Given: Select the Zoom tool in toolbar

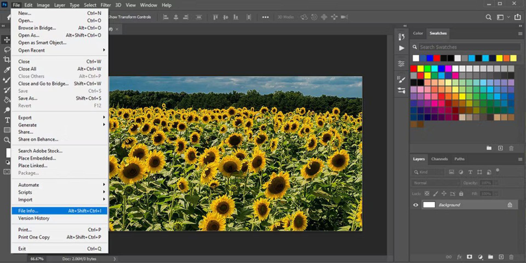Looking at the screenshot, I should pyautogui.click(x=7, y=140).
